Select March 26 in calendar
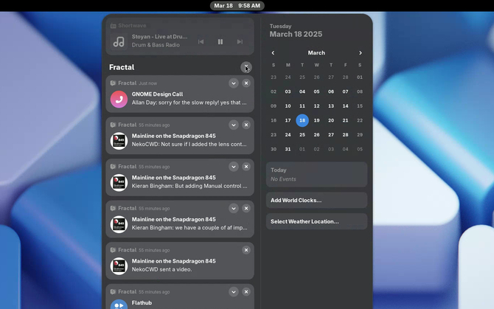Image resolution: width=494 pixels, height=309 pixels. (316, 135)
